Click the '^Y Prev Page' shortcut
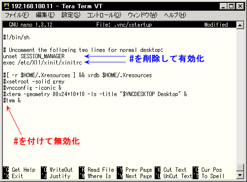Image resolution: width=247 pixels, height=182 pixels. 134,170
